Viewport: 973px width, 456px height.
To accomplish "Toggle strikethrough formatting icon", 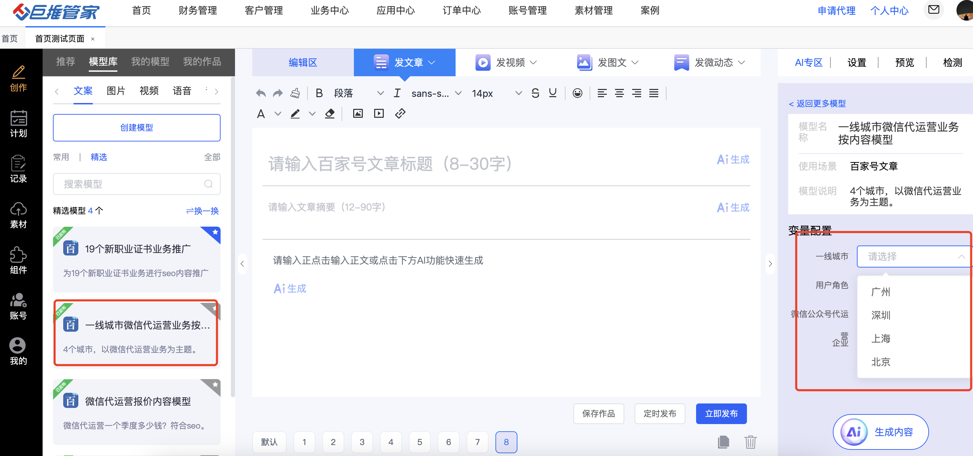I will 535,93.
